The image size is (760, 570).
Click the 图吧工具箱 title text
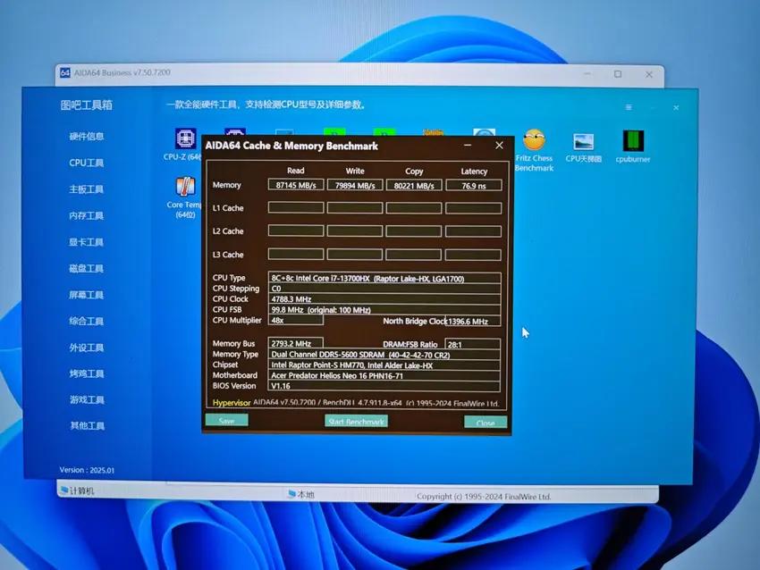[x=86, y=105]
